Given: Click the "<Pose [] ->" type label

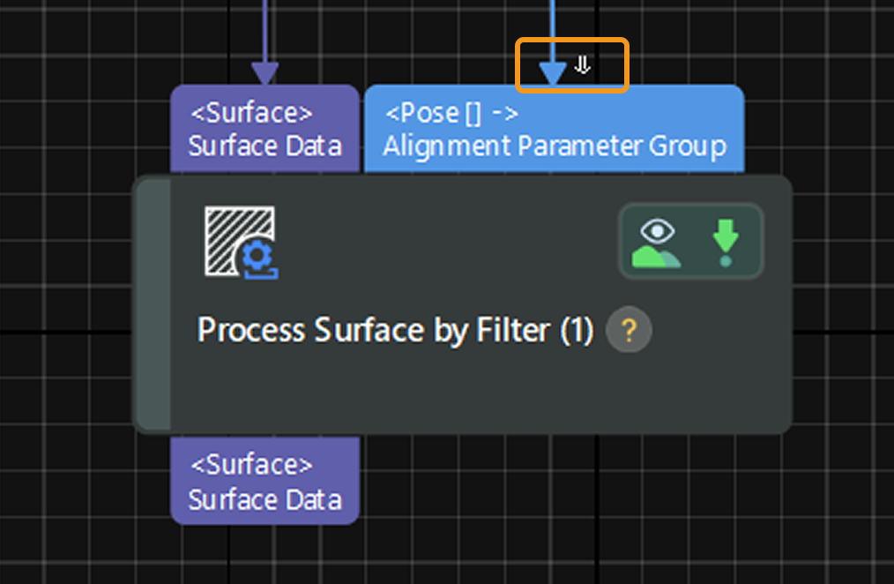Looking at the screenshot, I should [451, 113].
